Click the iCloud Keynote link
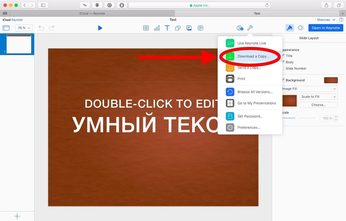346x221 pixels. tap(13, 20)
